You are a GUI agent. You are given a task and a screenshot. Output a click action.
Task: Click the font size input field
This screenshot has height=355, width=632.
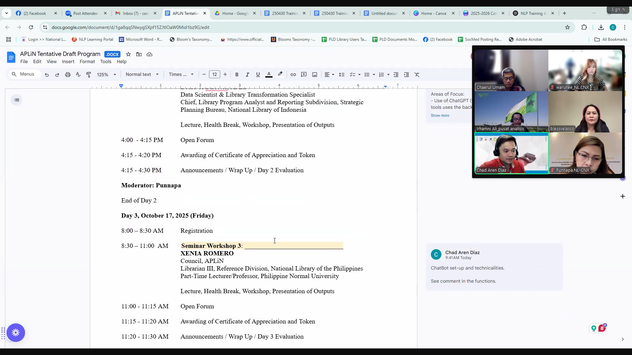click(x=214, y=75)
